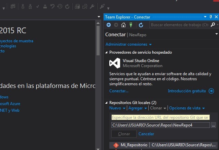Click the undo curved arrow toolbar icon
Screen dimensions: 219x150
pos(52,6)
